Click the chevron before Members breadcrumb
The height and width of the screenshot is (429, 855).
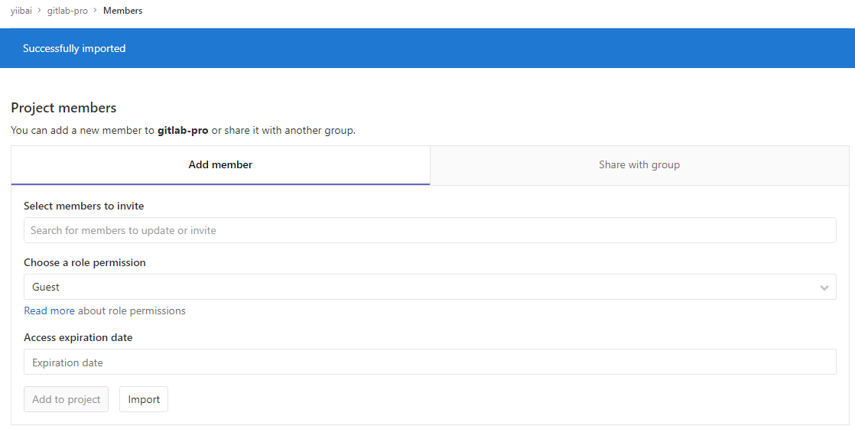(95, 11)
